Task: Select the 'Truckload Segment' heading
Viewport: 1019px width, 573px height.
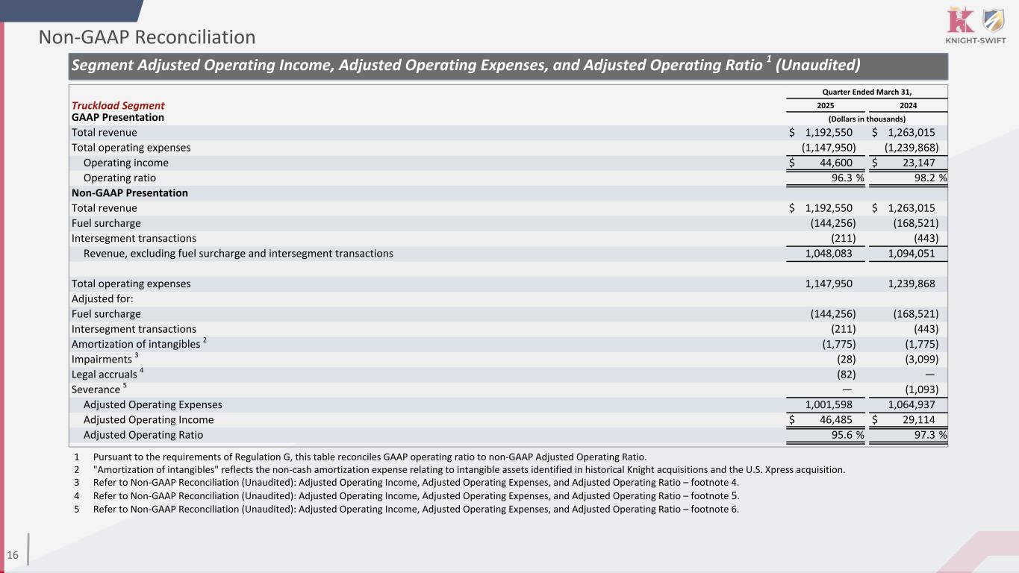Action: [x=118, y=106]
